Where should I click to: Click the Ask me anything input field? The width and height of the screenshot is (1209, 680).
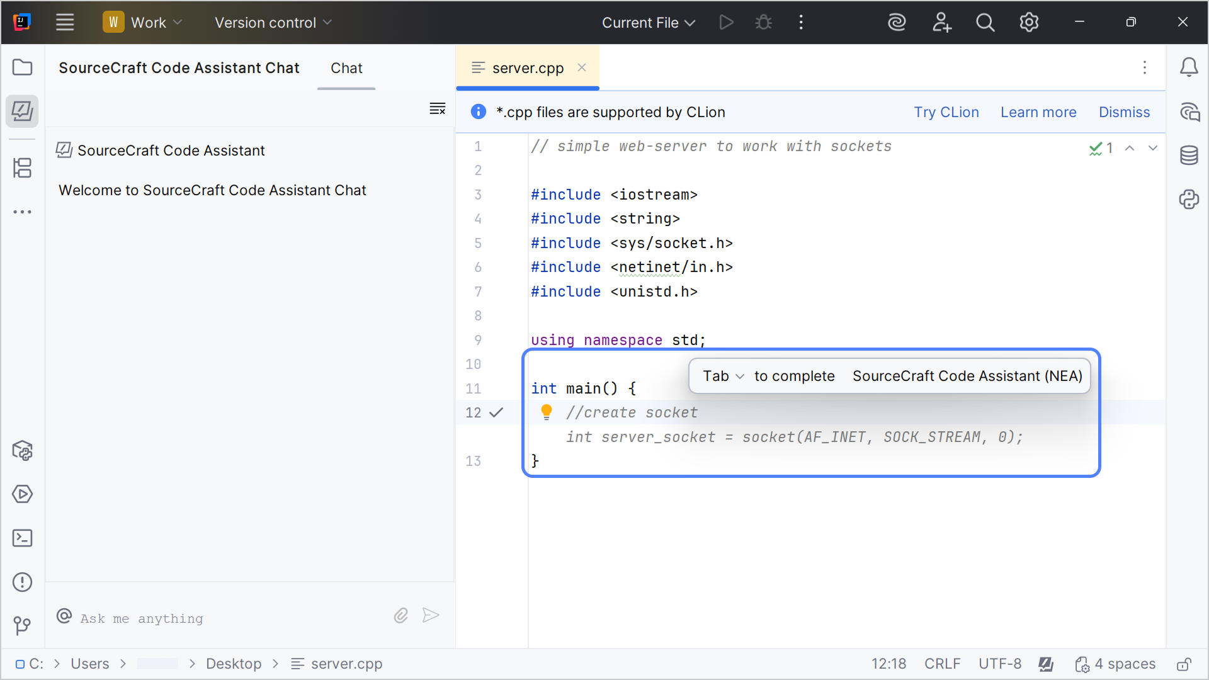pyautogui.click(x=189, y=618)
